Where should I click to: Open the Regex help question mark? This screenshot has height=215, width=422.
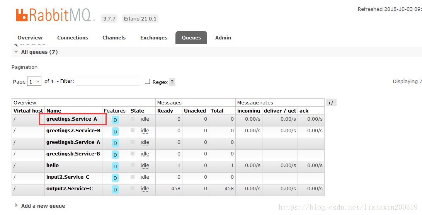(172, 82)
